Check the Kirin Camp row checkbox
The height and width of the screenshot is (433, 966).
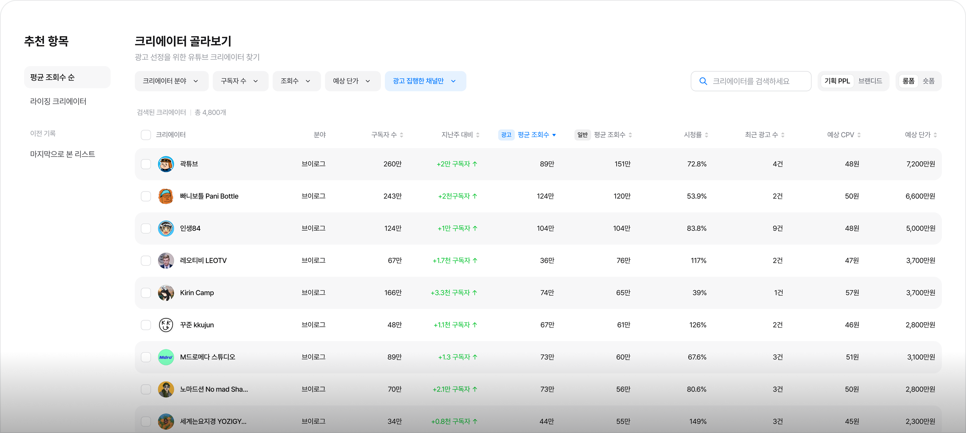146,293
